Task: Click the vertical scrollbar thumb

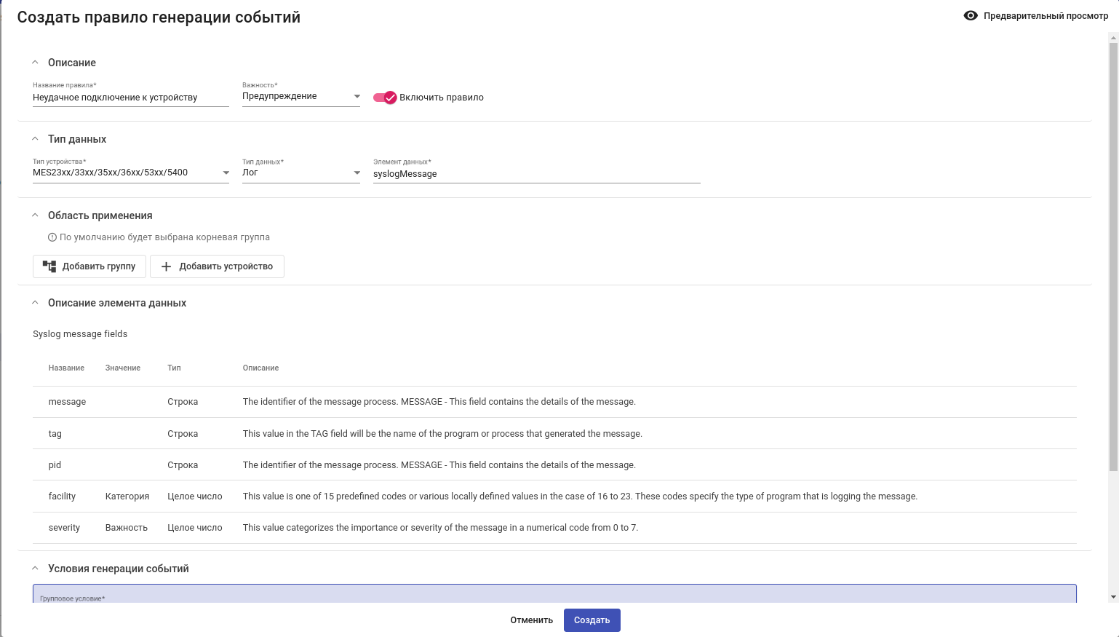Action: (x=1113, y=255)
